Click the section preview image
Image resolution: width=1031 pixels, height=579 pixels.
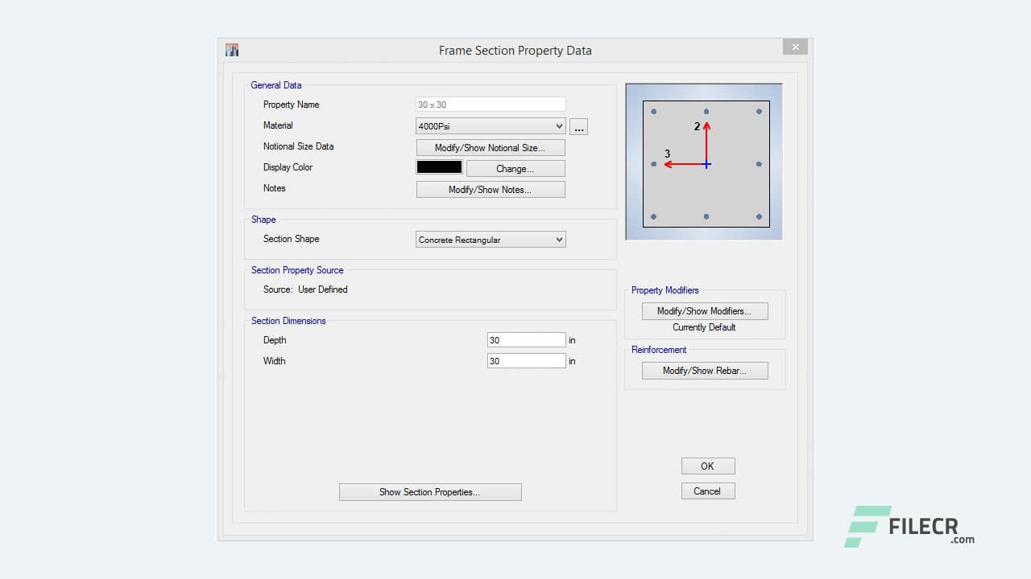click(703, 160)
